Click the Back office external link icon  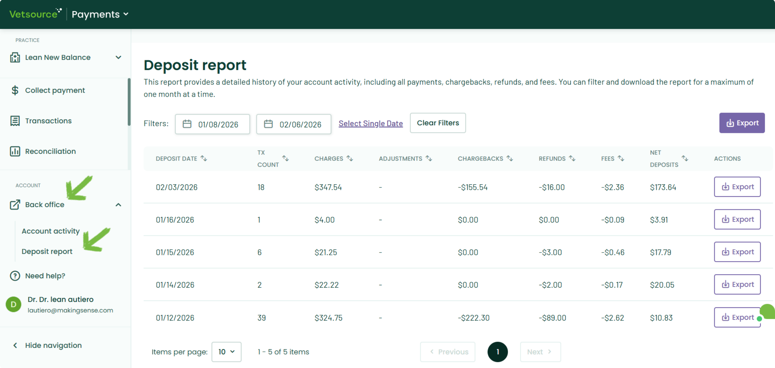tap(15, 205)
